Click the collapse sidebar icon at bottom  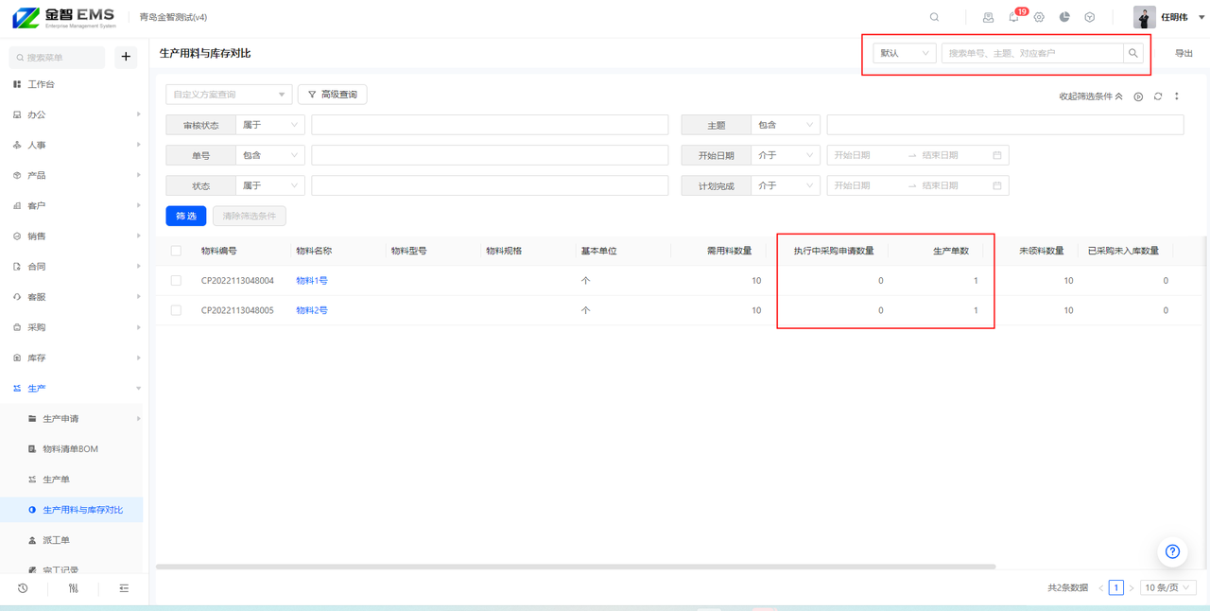[124, 588]
